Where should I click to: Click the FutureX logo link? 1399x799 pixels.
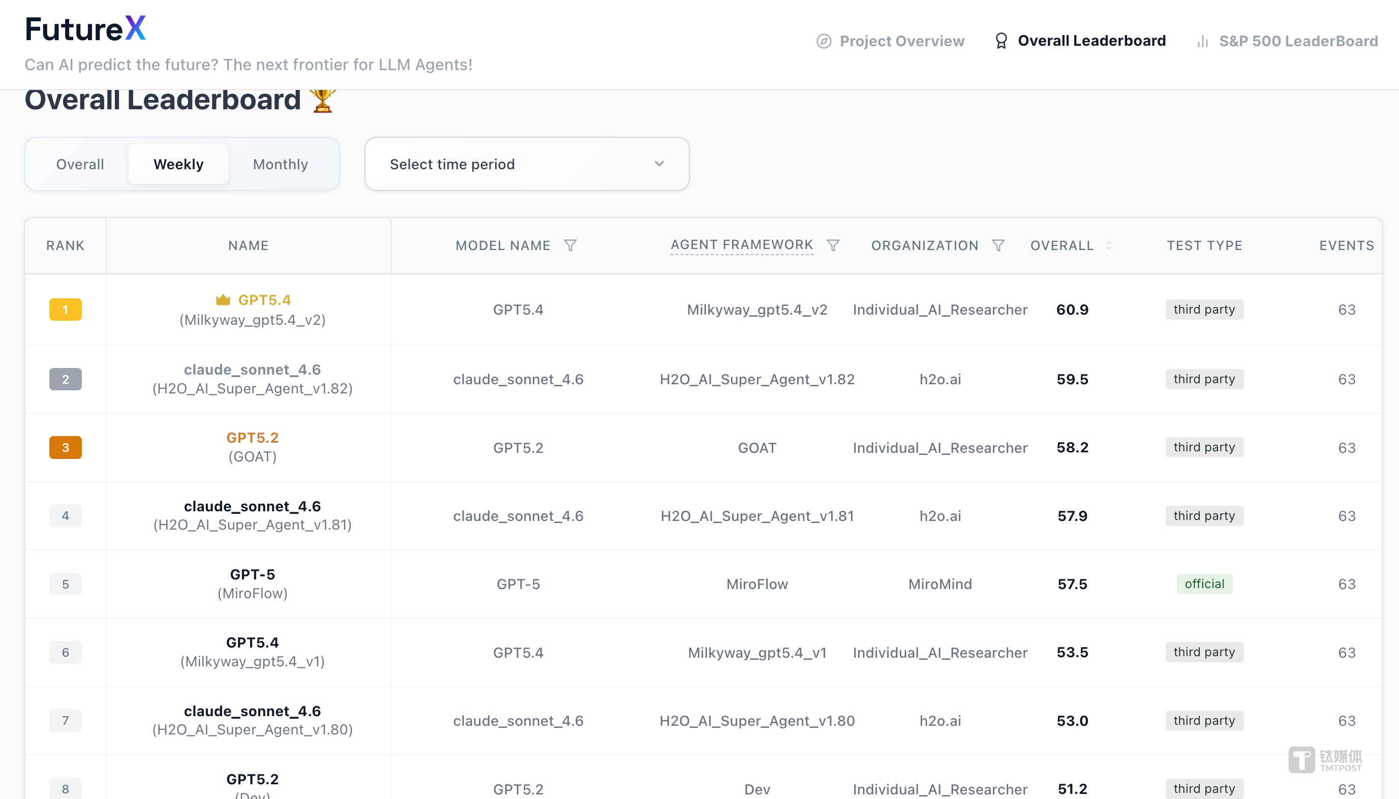pos(85,28)
